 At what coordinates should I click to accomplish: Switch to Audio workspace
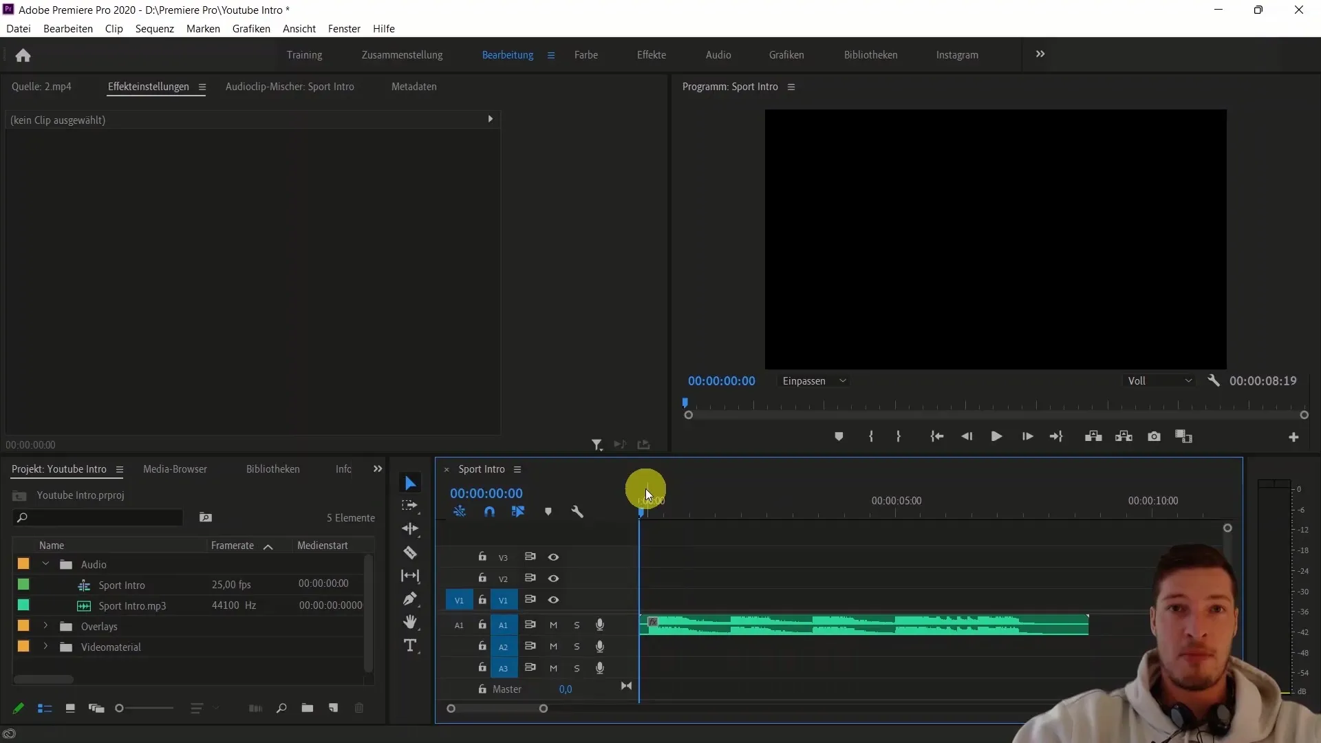pos(718,55)
